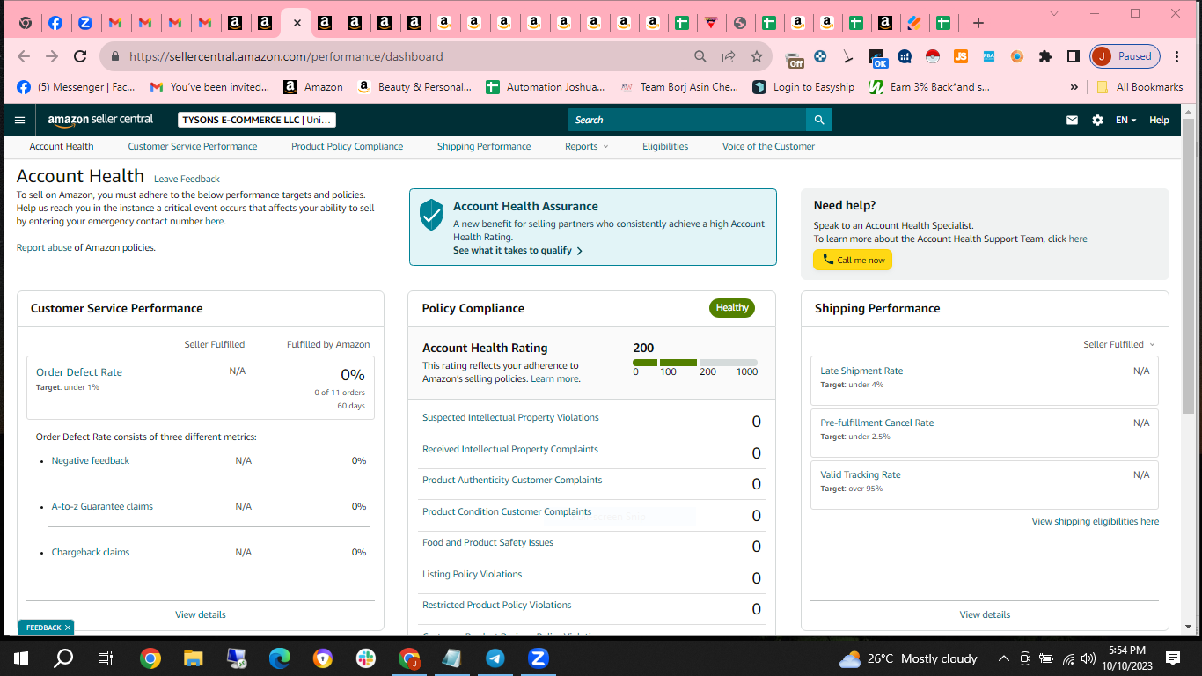Open a new browser tab with plus button
1202x676 pixels.
pyautogui.click(x=978, y=23)
